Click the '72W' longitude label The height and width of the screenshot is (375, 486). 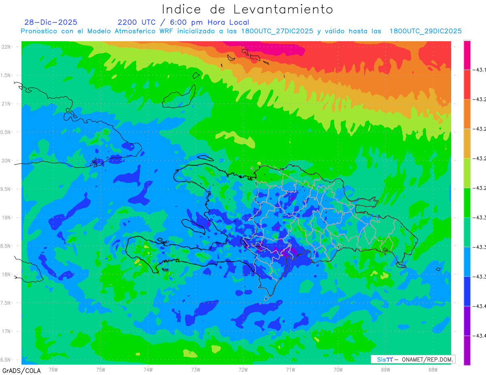click(x=243, y=369)
